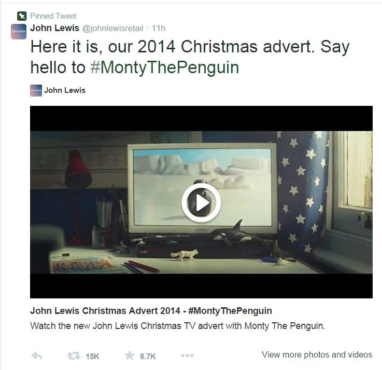382x370 pixels.
Task: Retweet using the retweet arrows icon
Action: click(74, 356)
